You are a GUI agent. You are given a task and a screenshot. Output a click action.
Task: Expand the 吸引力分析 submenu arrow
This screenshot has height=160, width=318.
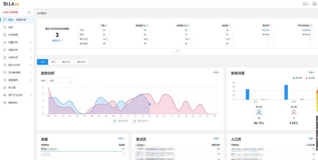tap(31, 65)
